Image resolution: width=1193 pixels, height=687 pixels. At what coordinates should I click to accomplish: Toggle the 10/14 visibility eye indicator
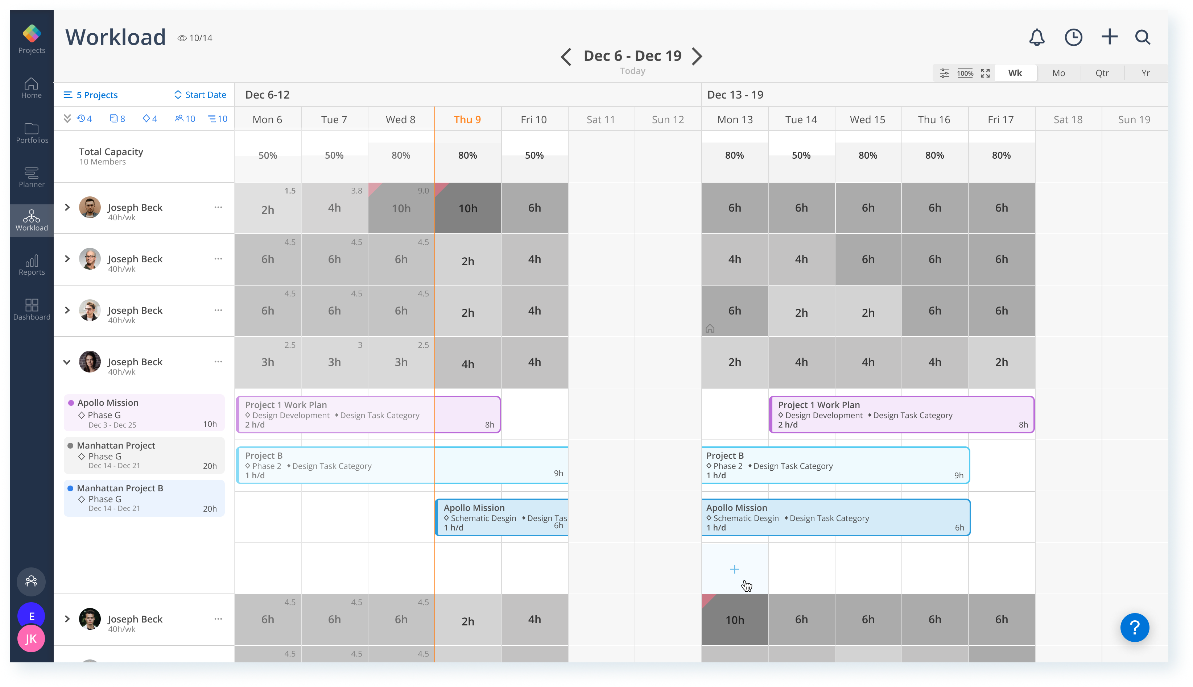click(x=195, y=38)
